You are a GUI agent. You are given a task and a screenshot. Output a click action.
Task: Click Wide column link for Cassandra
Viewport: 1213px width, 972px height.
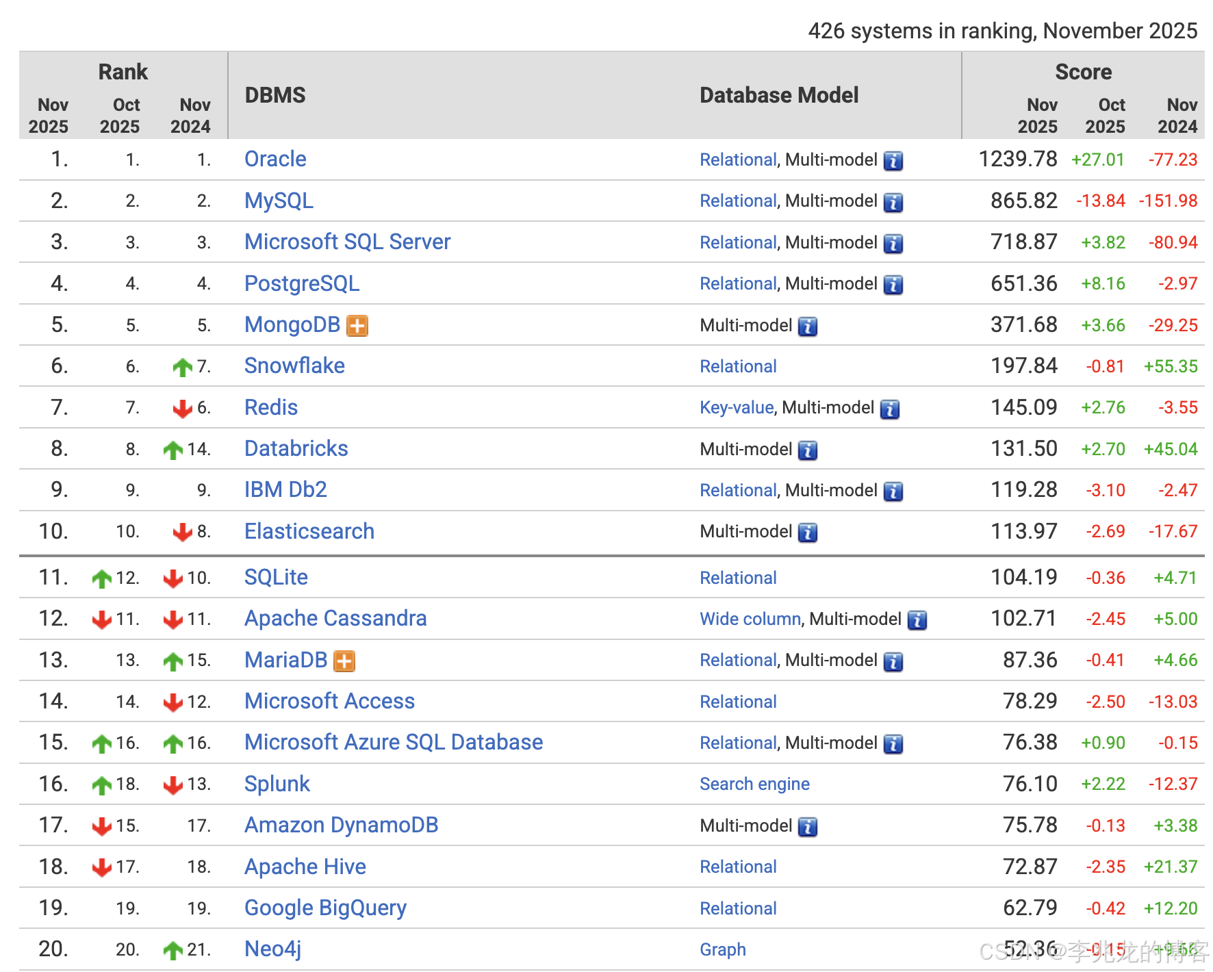point(750,619)
